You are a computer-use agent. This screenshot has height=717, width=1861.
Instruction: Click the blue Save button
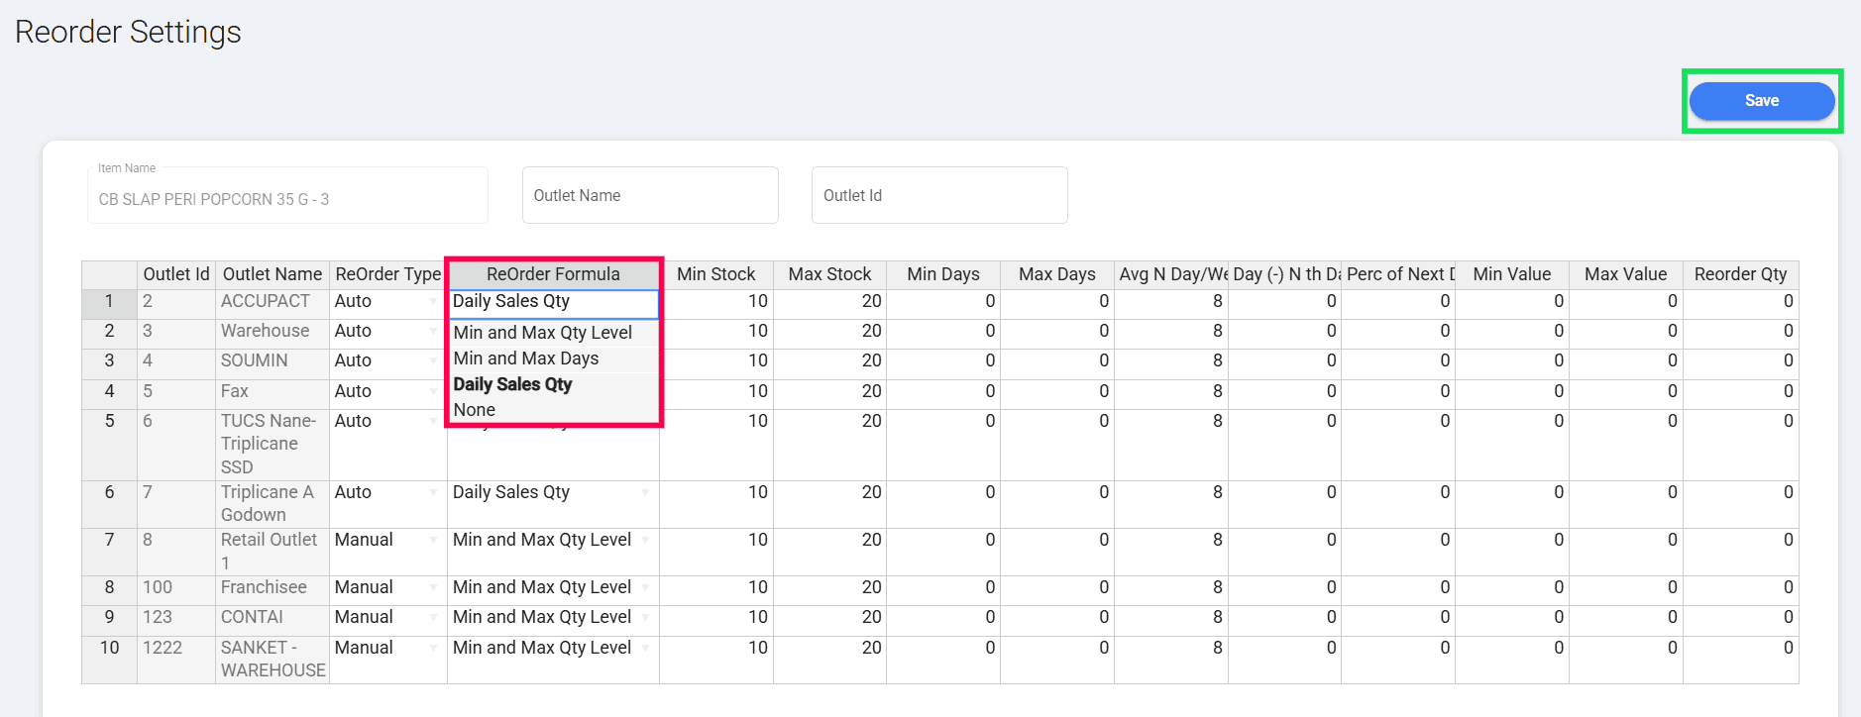tap(1761, 101)
